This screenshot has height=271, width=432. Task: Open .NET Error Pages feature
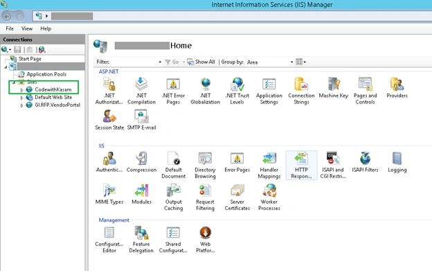tap(173, 91)
